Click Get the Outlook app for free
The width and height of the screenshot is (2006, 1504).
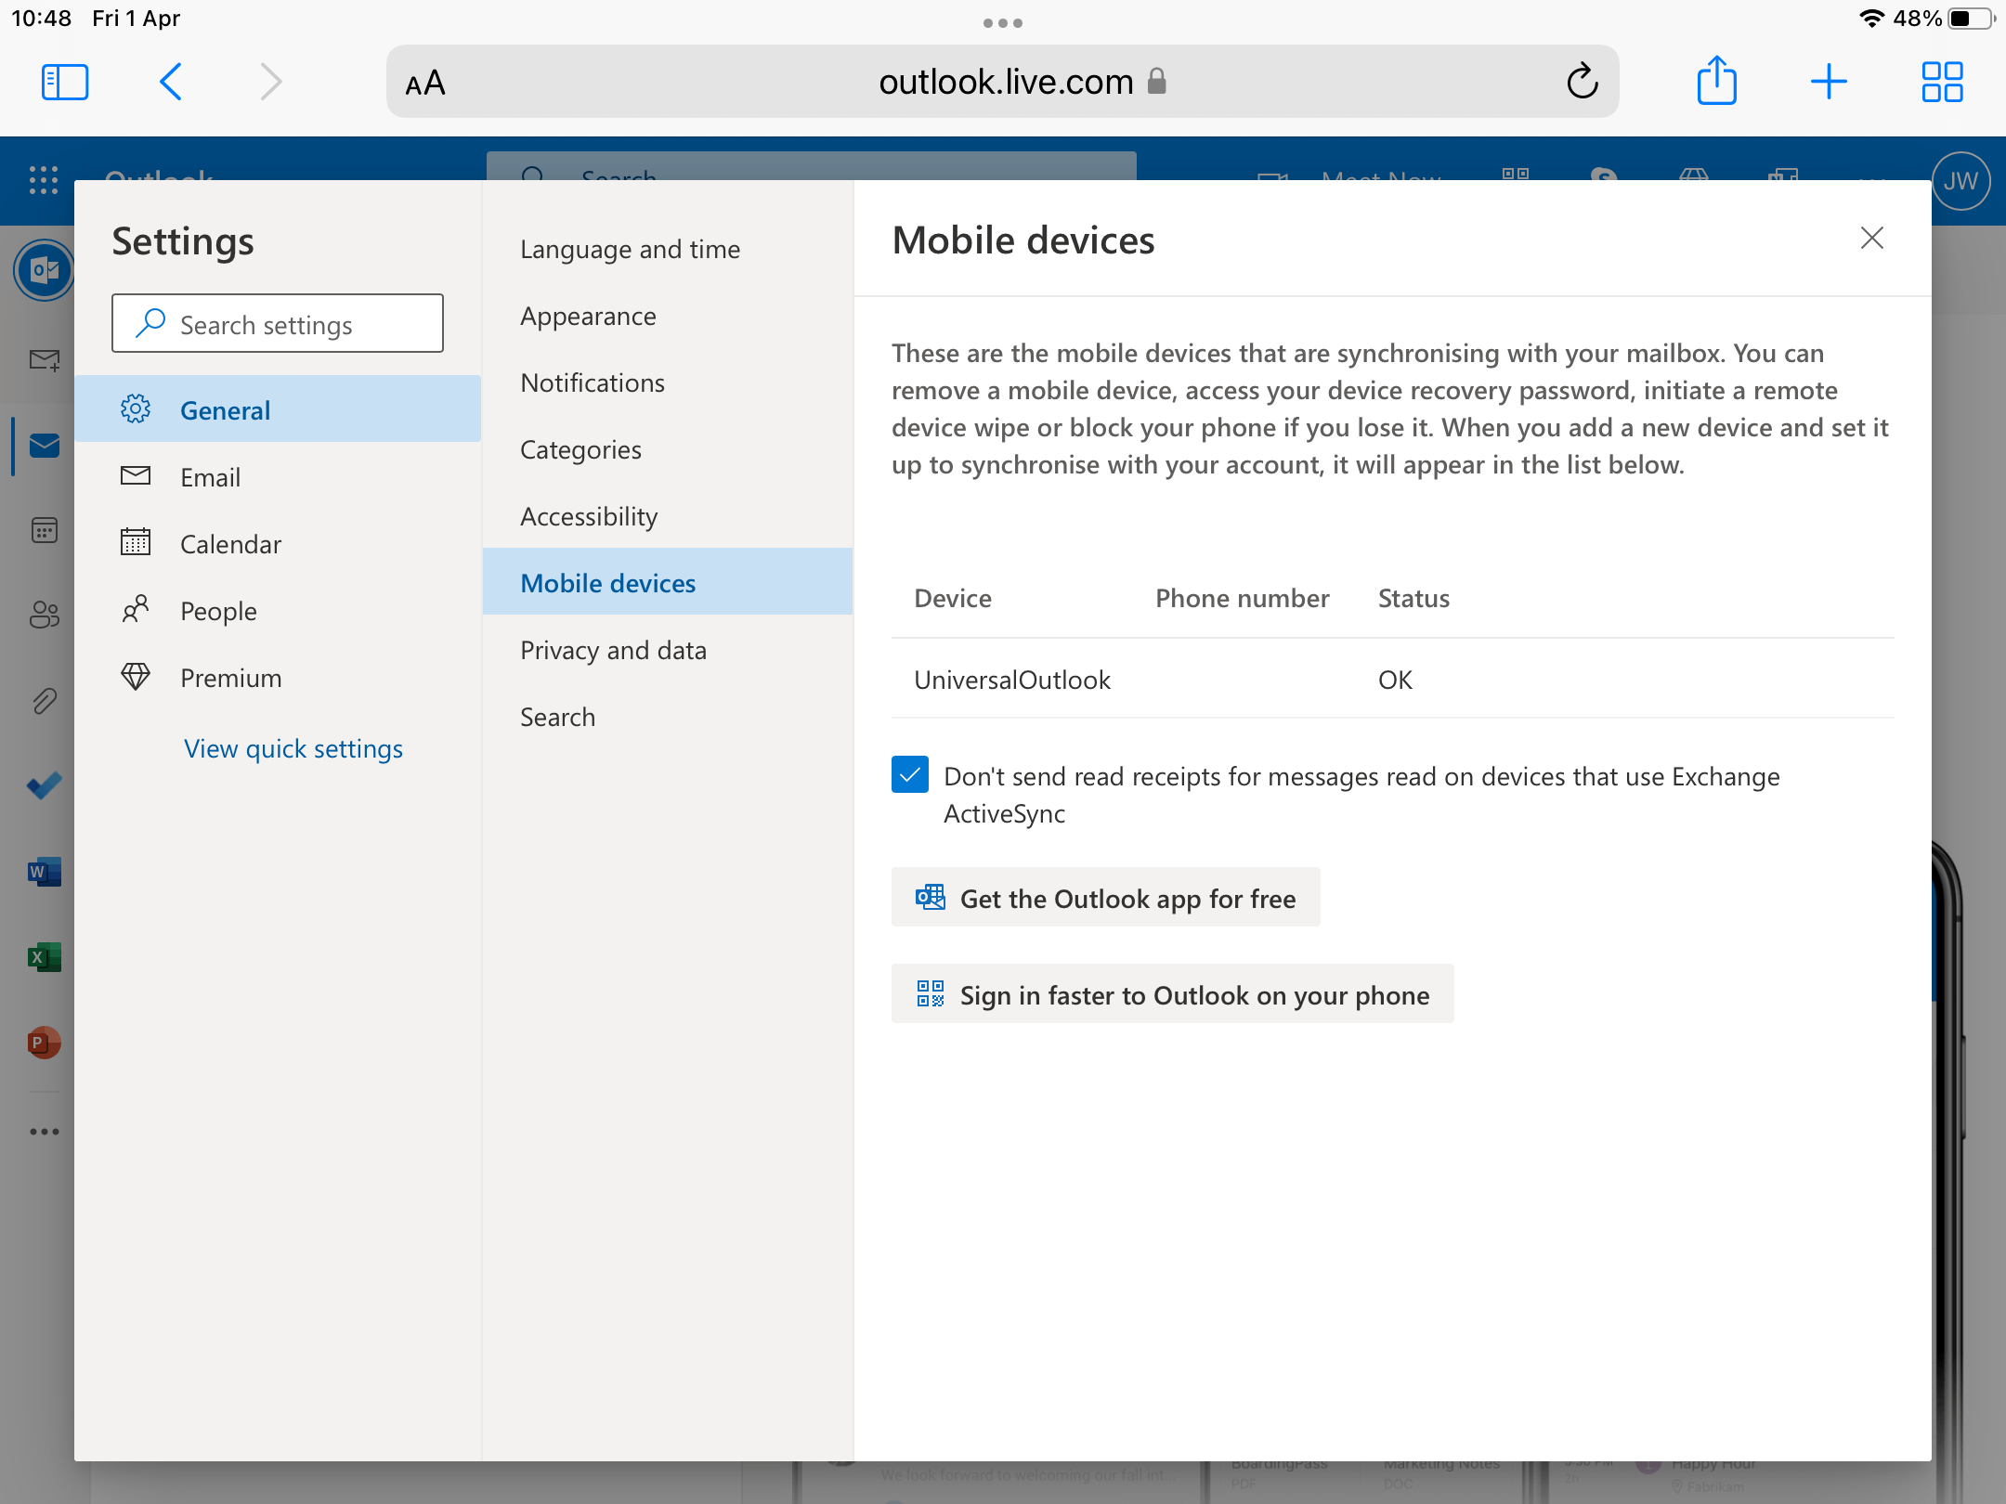[1105, 898]
